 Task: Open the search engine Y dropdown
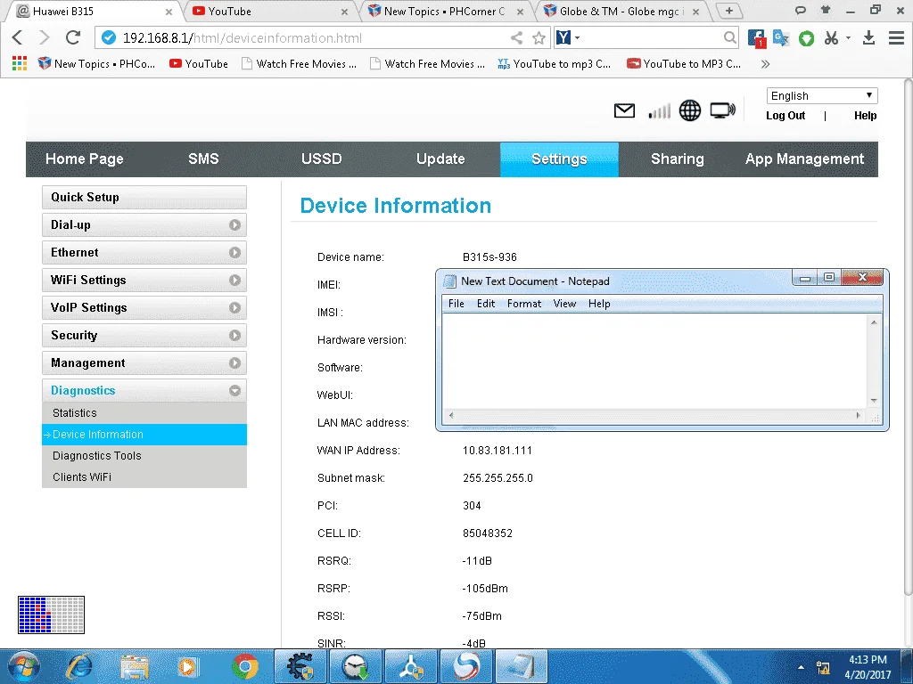click(x=568, y=37)
